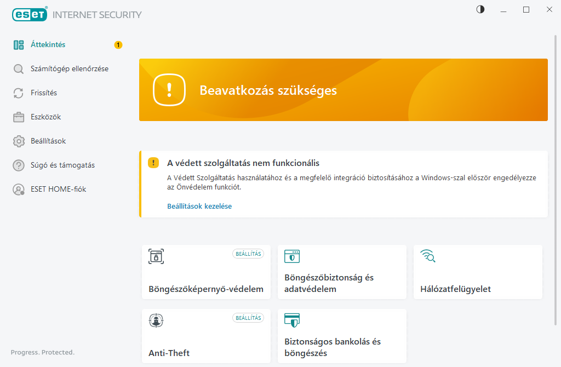Click the Progress. Protected. tagline text

pyautogui.click(x=43, y=352)
